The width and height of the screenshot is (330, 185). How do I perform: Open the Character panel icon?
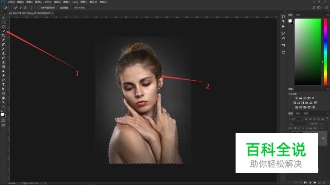point(283,38)
